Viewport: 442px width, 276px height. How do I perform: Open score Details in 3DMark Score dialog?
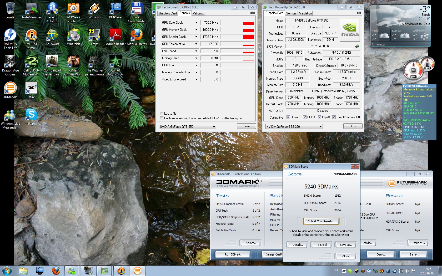298,245
